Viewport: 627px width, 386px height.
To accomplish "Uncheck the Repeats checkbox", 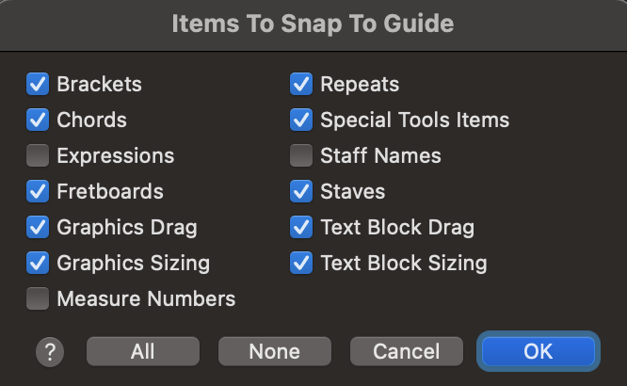I will point(301,85).
